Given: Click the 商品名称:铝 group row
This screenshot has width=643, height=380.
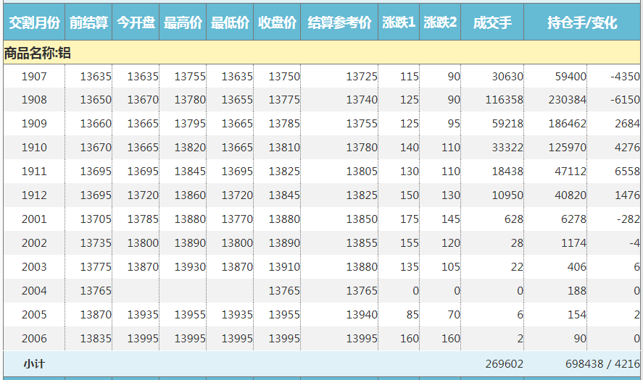Looking at the screenshot, I should pyautogui.click(x=38, y=53).
